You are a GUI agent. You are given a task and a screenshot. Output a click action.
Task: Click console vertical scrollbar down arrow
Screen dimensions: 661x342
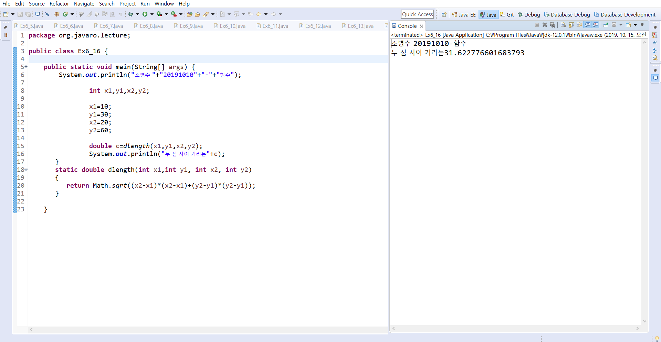click(x=644, y=321)
